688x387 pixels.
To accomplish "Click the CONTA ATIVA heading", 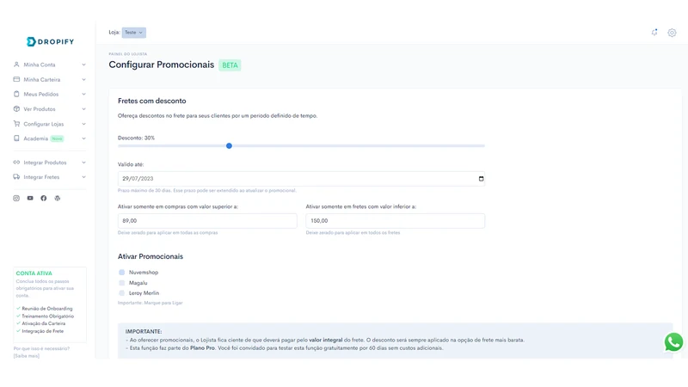I will (34, 273).
